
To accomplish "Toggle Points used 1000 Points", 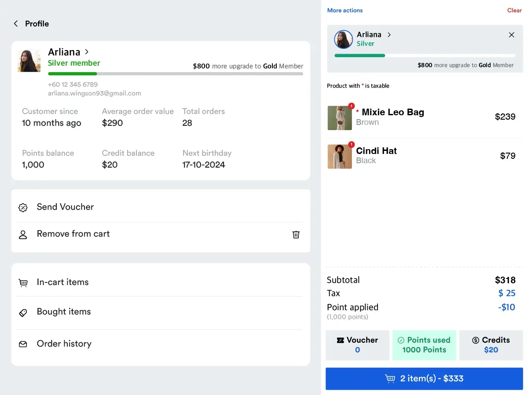I will pyautogui.click(x=424, y=345).
